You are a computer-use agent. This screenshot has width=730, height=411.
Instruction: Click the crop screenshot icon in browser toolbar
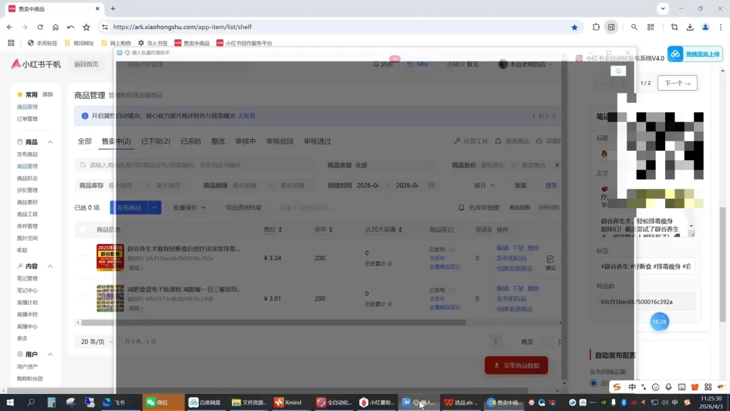coord(674,27)
